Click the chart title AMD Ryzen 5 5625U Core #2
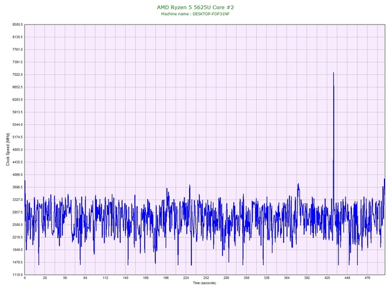The height and width of the screenshot is (293, 391). coord(195,7)
